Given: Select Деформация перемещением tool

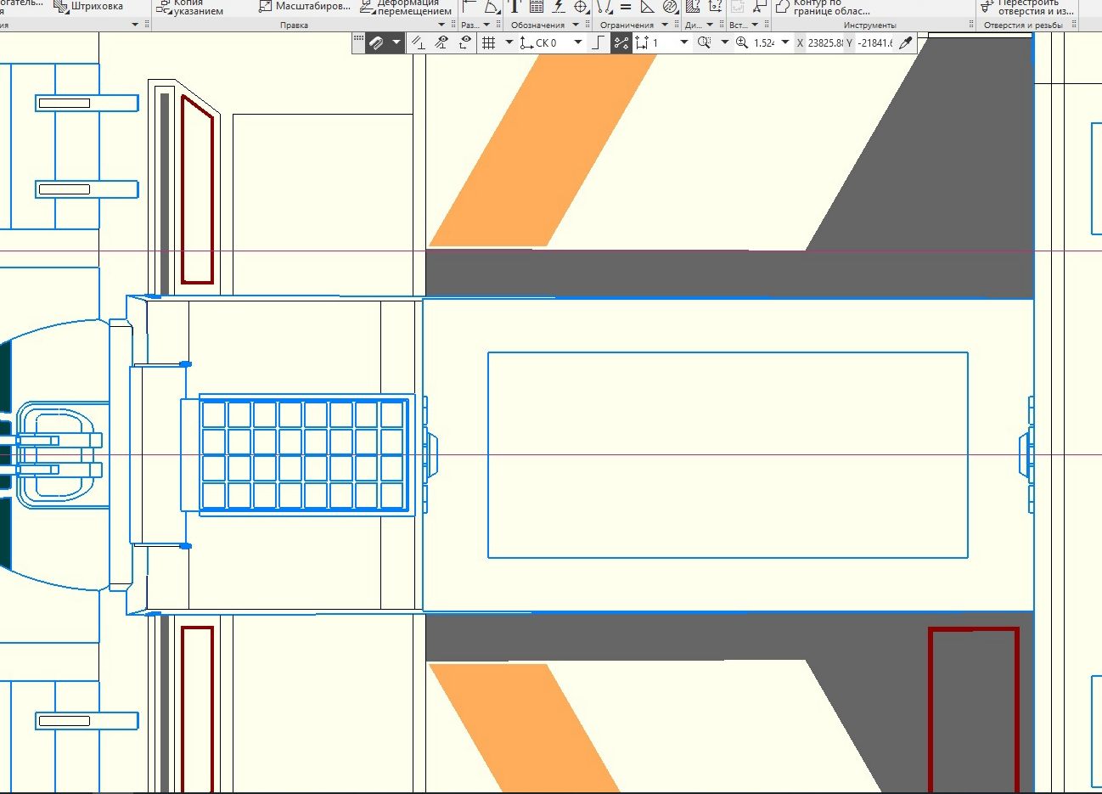Looking at the screenshot, I should (x=406, y=8).
